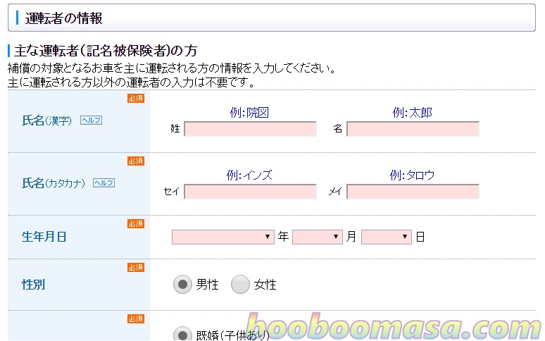Click the 例:院図 example text

click(x=249, y=113)
